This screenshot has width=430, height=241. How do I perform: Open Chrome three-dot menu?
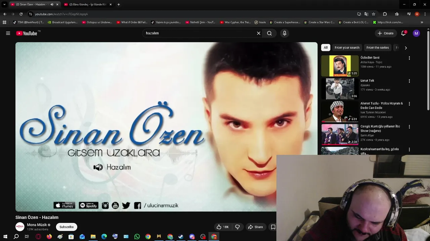425,14
